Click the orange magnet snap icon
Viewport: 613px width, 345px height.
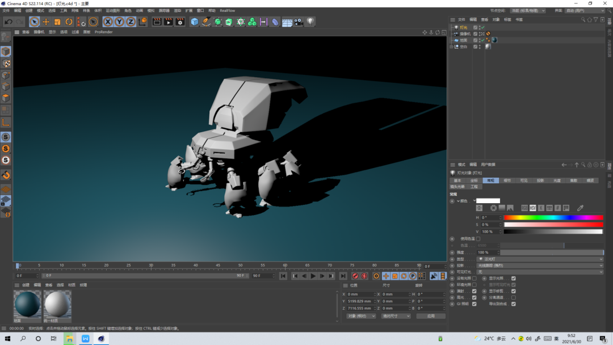click(x=6, y=175)
